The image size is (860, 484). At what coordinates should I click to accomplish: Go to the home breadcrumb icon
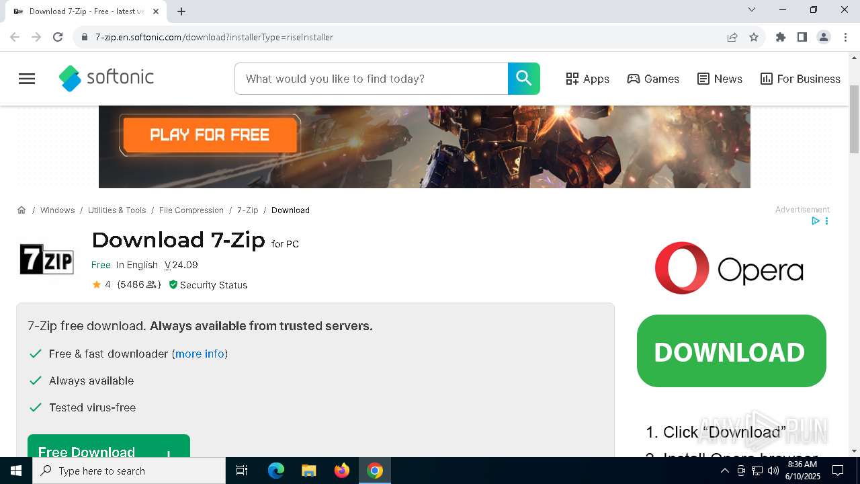pos(21,210)
